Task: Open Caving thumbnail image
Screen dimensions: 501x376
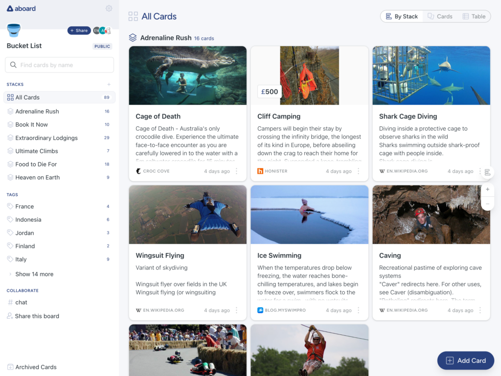Action: click(431, 214)
